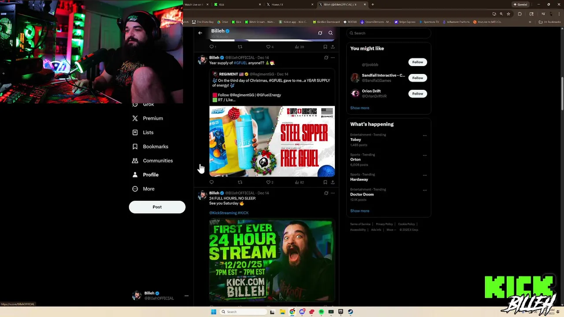
Task: Open Lists in the sidebar
Action: (x=143, y=133)
